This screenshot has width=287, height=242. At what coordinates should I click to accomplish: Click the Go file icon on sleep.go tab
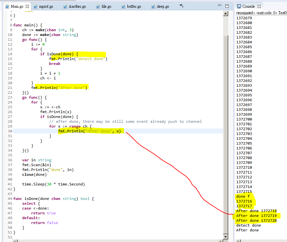click(153, 6)
